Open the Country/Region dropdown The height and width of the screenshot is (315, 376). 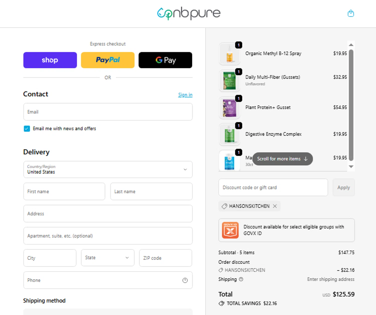[108, 169]
